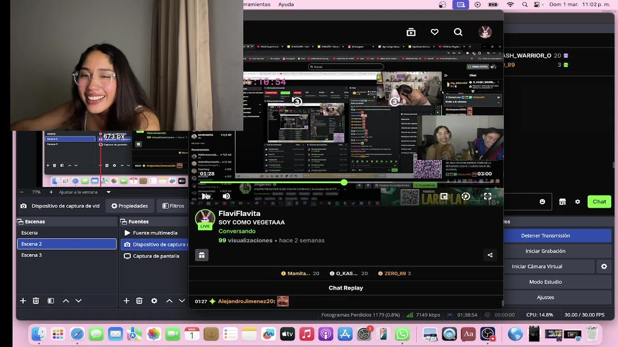This screenshot has width=618, height=347.
Task: Select Dispositivo de captura source row
Action: click(x=154, y=244)
